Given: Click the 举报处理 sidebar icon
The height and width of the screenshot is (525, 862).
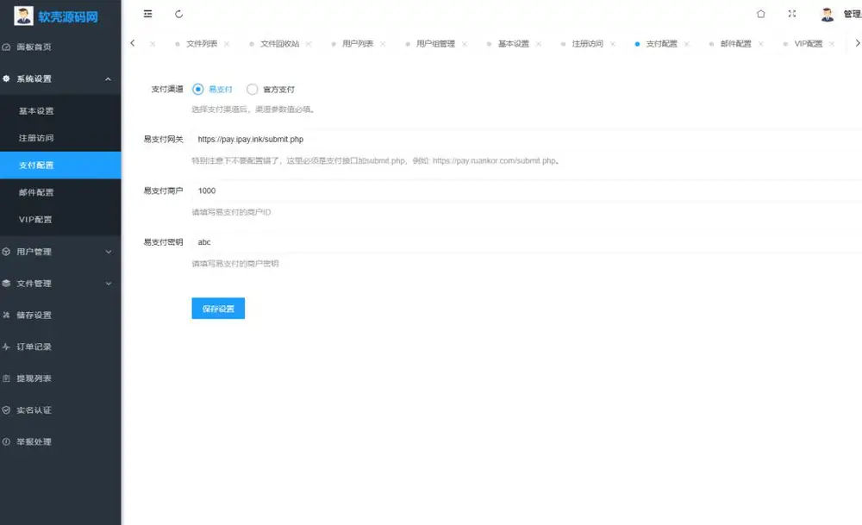Looking at the screenshot, I should tap(6, 441).
